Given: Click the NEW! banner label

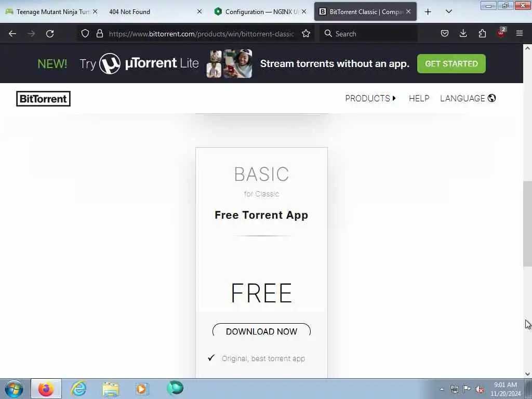Looking at the screenshot, I should coord(52,64).
